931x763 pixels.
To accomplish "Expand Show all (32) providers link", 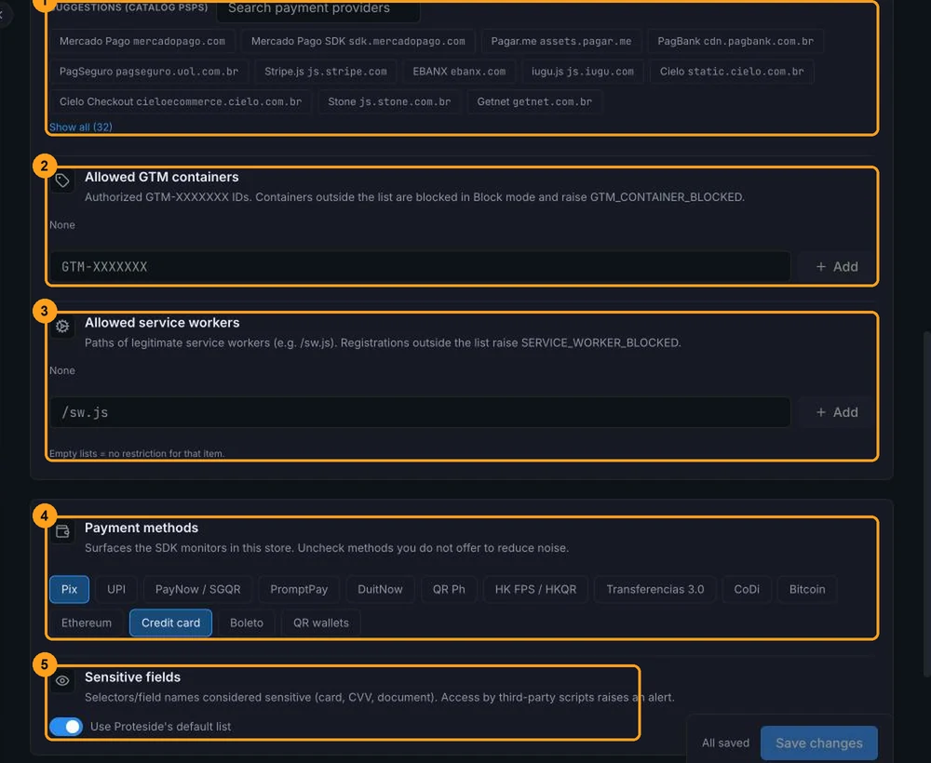I will tap(81, 127).
